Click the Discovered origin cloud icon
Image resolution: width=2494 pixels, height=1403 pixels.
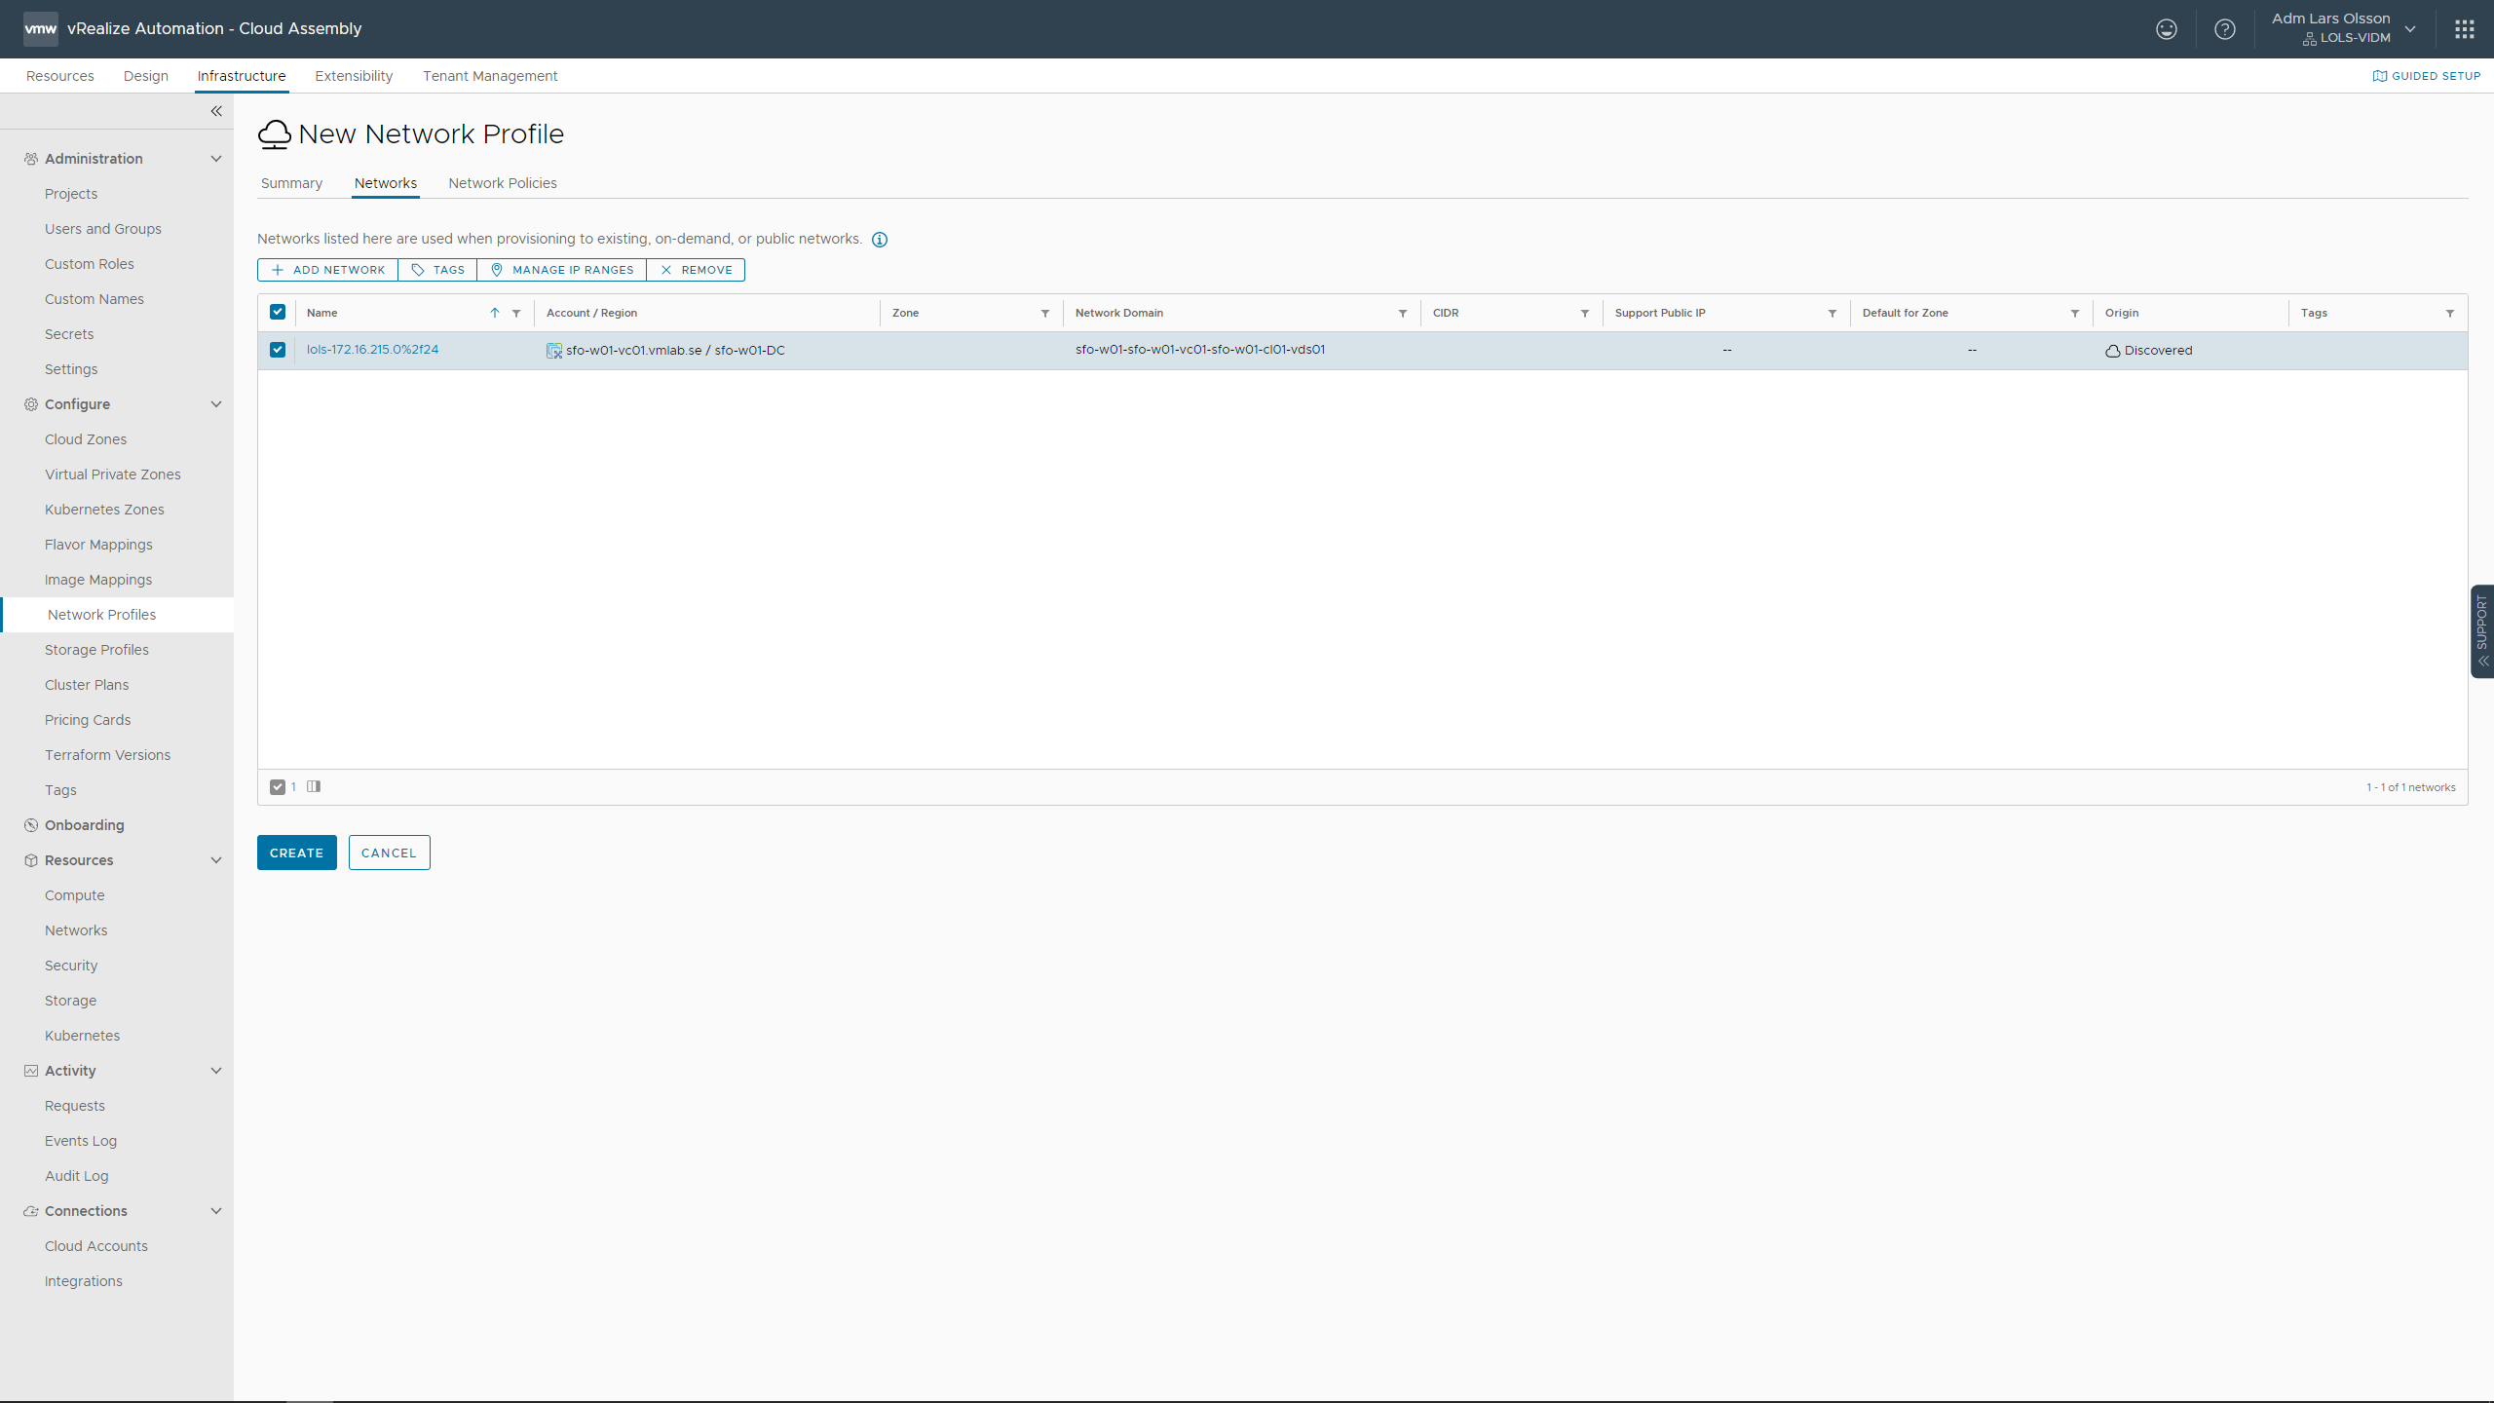[2112, 351]
